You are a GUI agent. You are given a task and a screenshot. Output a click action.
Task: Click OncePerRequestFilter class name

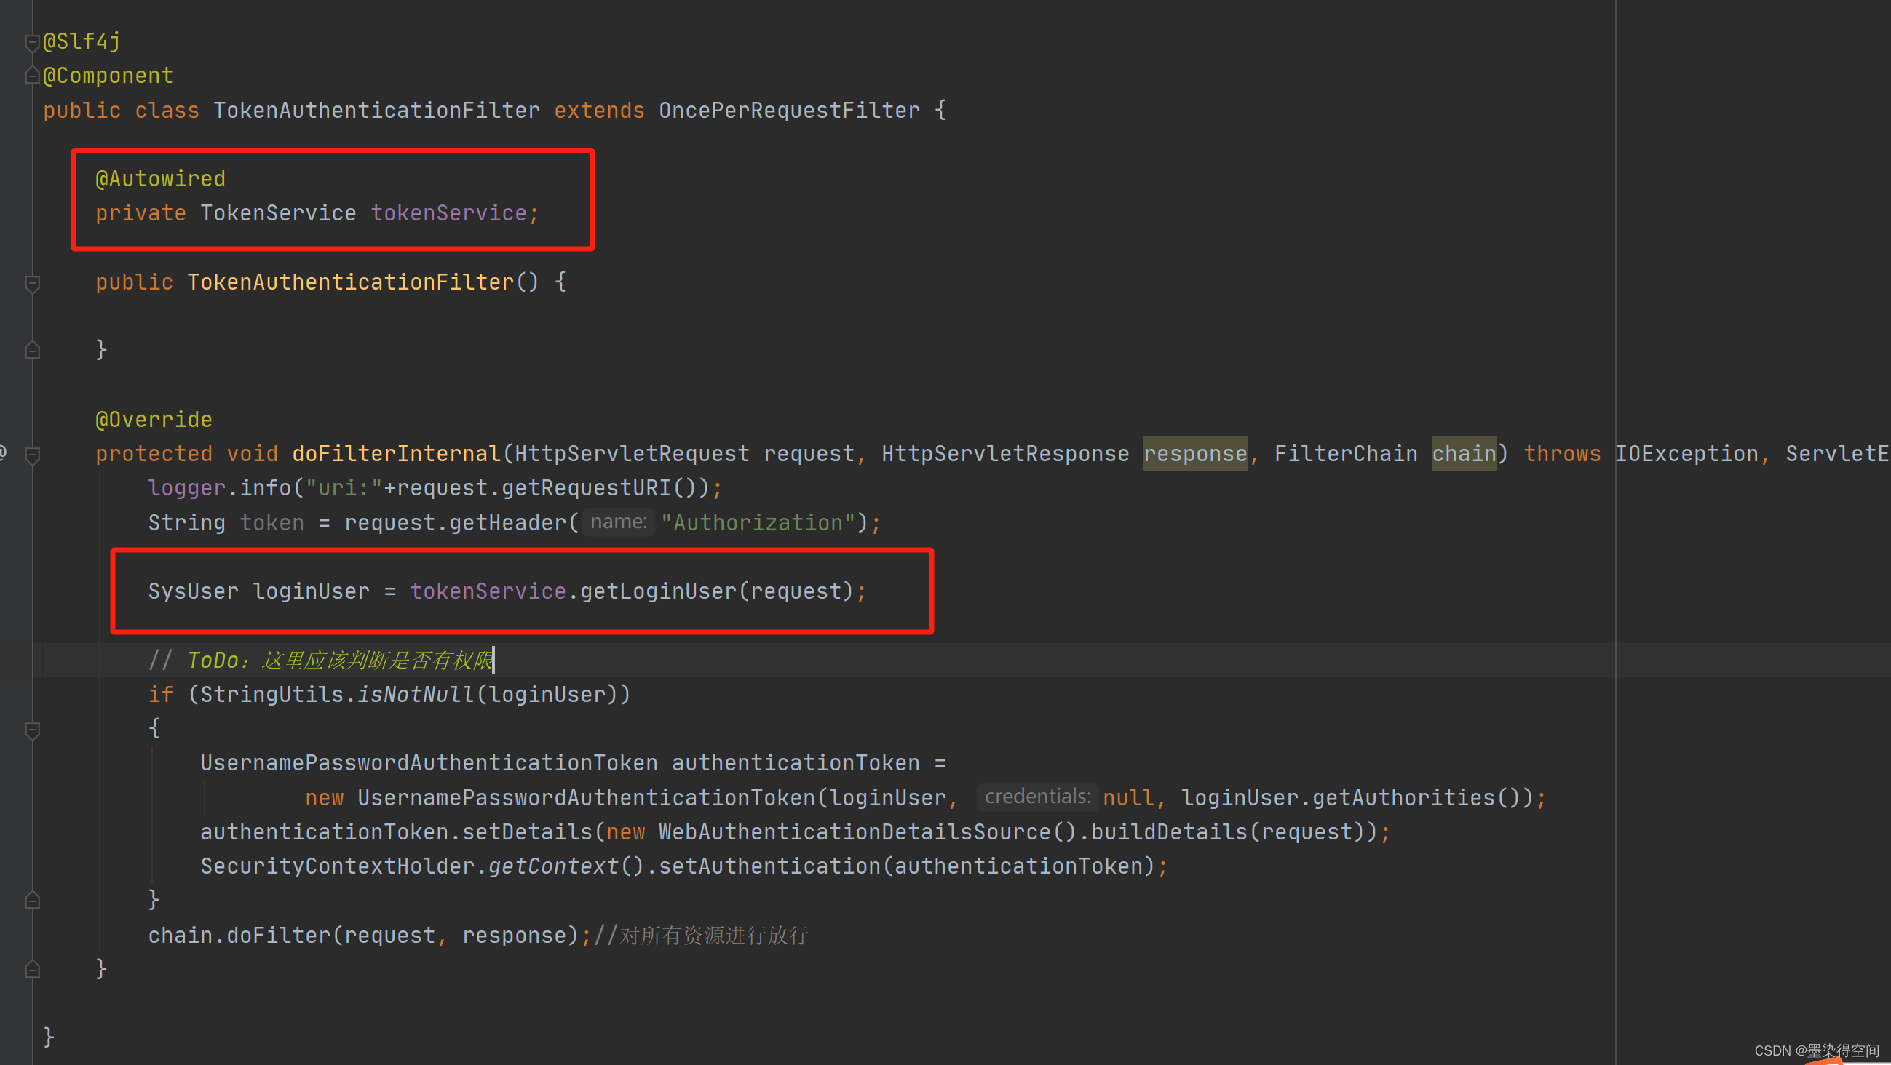(x=788, y=111)
